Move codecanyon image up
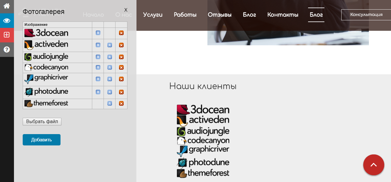391x182 pixels. tap(110, 67)
